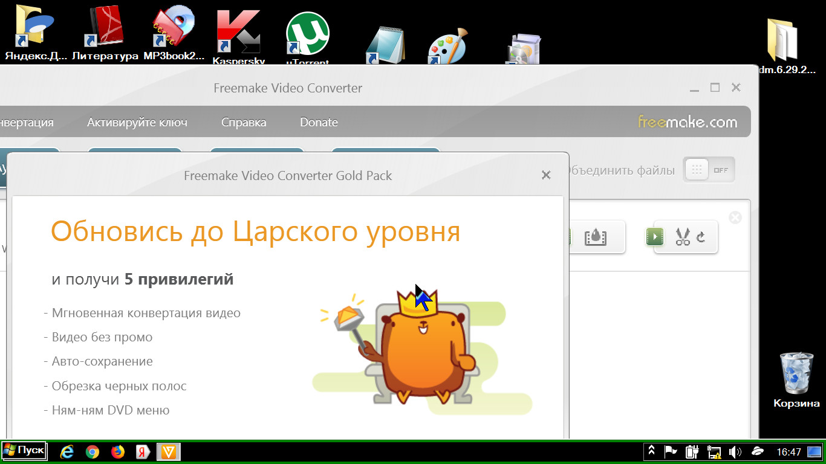Select the MP3book2 desktop shortcut
Screen dimensions: 826x464
tap(174, 34)
